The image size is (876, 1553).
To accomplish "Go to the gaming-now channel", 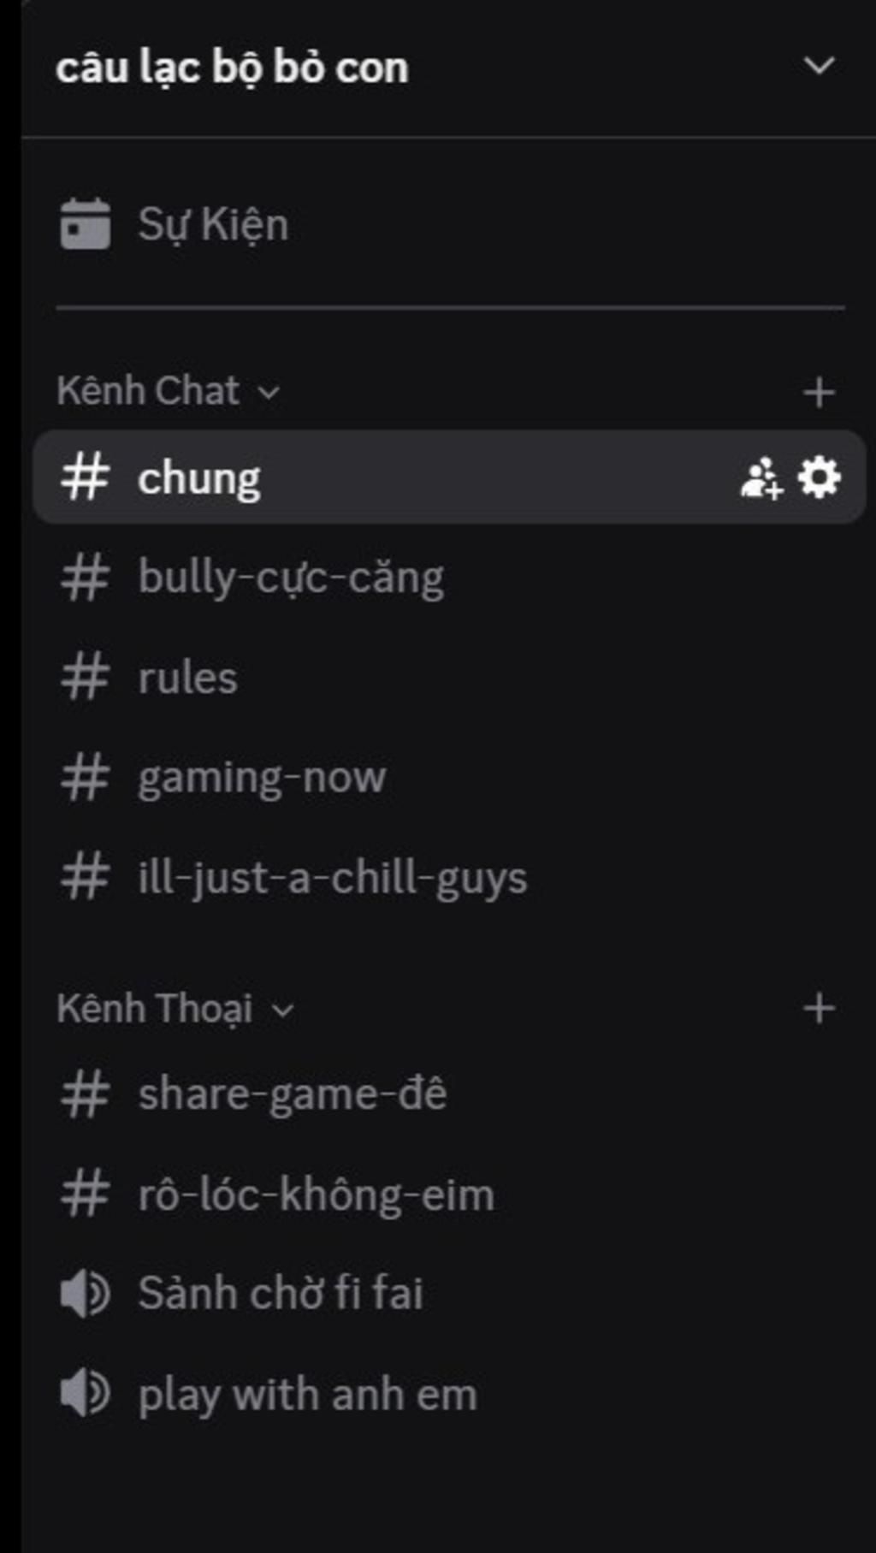I will click(449, 778).
